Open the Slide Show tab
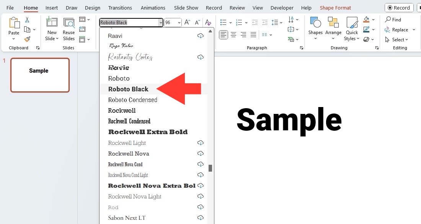The width and height of the screenshot is (421, 224). pos(186,8)
